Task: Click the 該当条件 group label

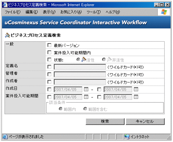Action: coord(57,103)
